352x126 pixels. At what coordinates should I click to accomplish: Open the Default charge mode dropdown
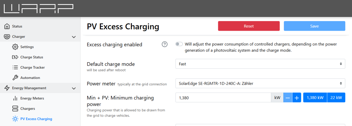click(x=260, y=64)
